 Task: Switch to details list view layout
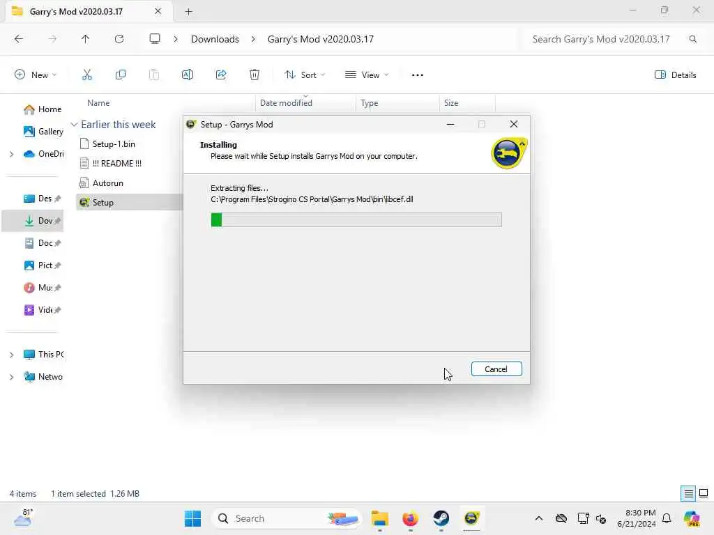[688, 494]
